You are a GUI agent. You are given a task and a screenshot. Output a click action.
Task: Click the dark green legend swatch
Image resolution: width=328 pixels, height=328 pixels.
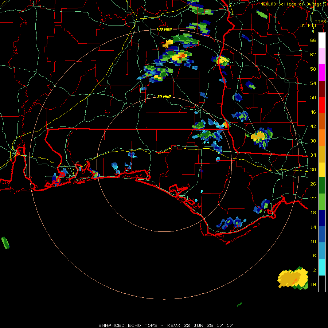pos(322,186)
